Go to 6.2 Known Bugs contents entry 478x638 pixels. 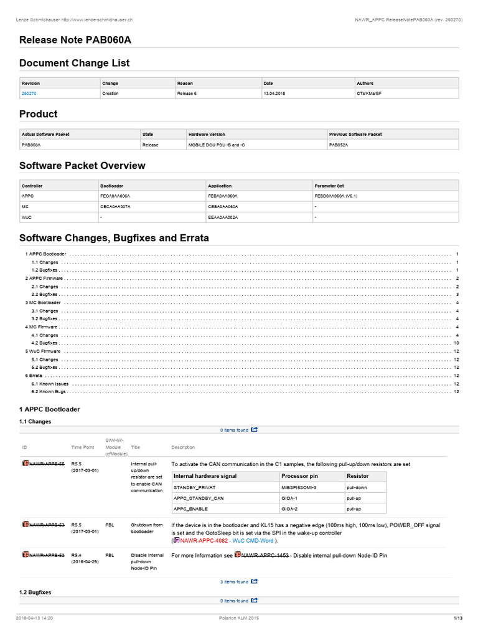pos(49,392)
